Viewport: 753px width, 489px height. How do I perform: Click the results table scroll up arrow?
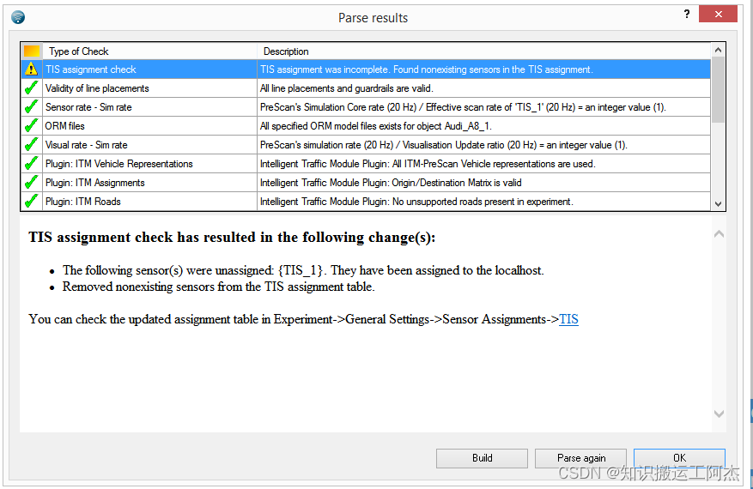click(718, 50)
